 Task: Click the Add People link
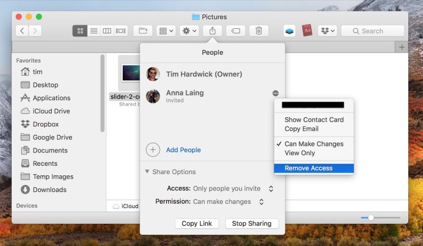(183, 150)
